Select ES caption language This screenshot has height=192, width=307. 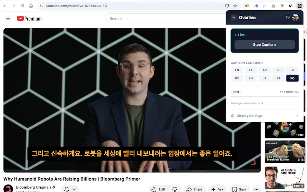click(x=279, y=70)
